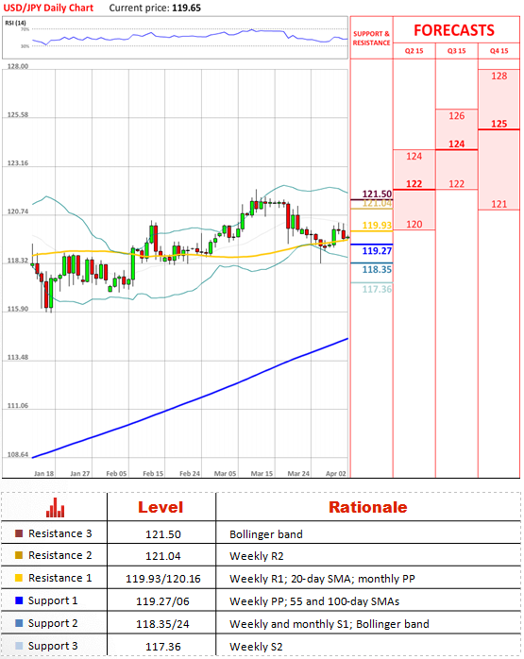Screen dimensions: 524x659
Task: Click the red bar chart icon
Action: pyautogui.click(x=55, y=507)
